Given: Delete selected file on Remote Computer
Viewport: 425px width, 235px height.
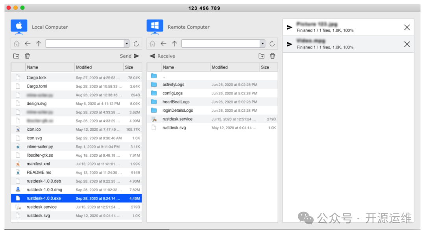Looking at the screenshot, I should tap(272, 56).
